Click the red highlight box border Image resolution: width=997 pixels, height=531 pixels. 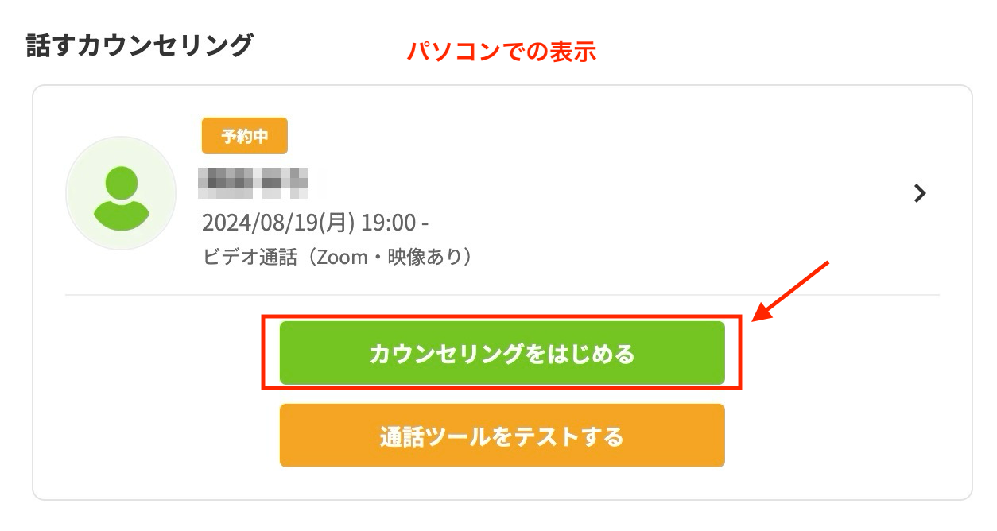[x=502, y=316]
